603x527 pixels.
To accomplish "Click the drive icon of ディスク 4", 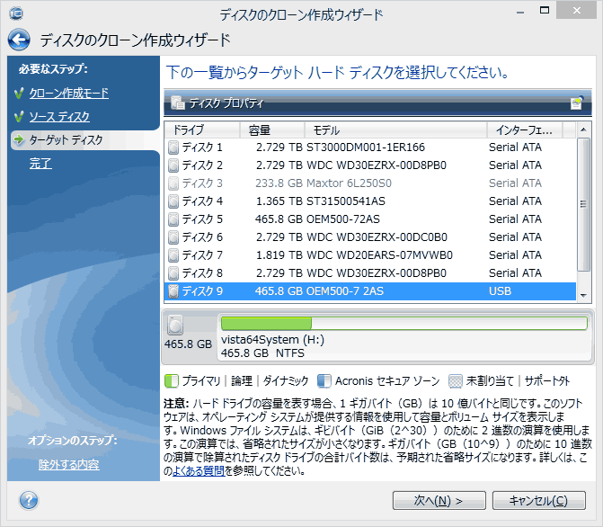I will click(173, 201).
